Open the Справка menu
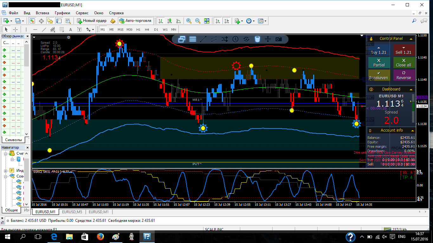 [x=116, y=13]
